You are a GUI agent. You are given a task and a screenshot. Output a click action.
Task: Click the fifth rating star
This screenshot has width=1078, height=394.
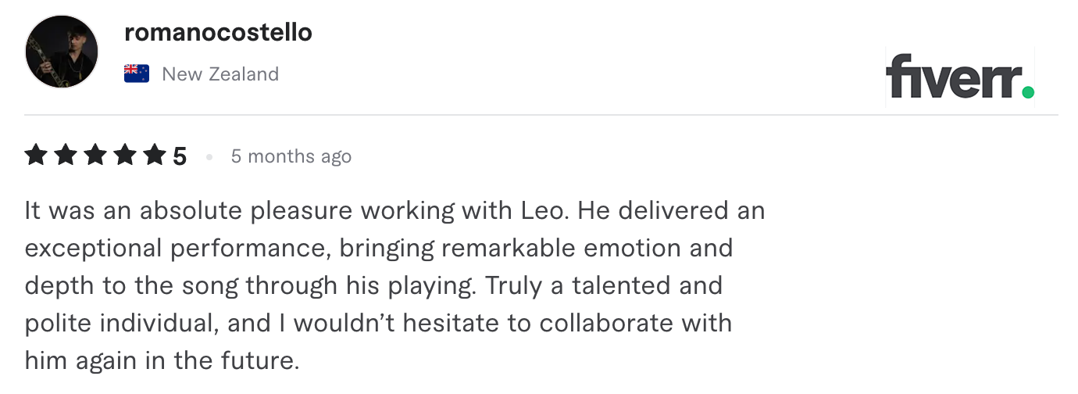tap(155, 156)
